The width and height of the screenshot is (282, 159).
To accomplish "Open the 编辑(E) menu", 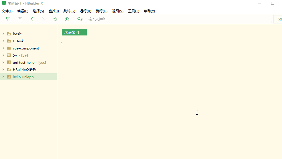I will point(23,11).
